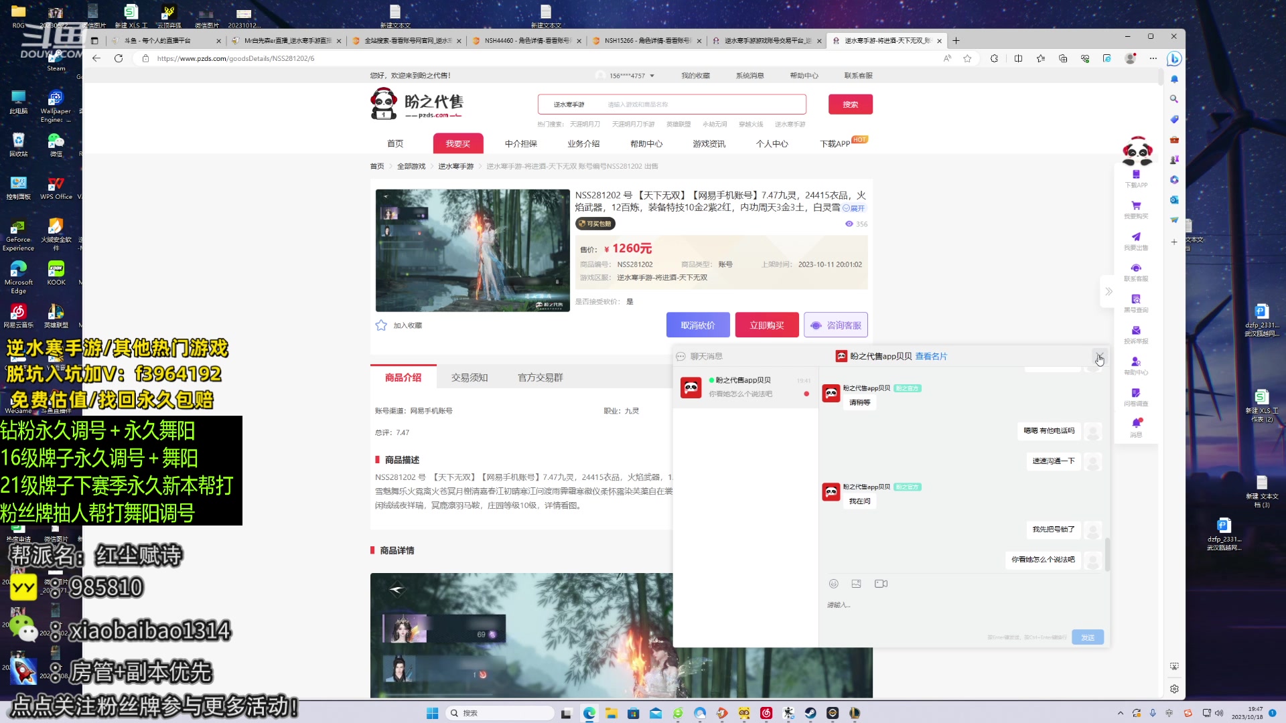Open a new browser tab

(956, 41)
